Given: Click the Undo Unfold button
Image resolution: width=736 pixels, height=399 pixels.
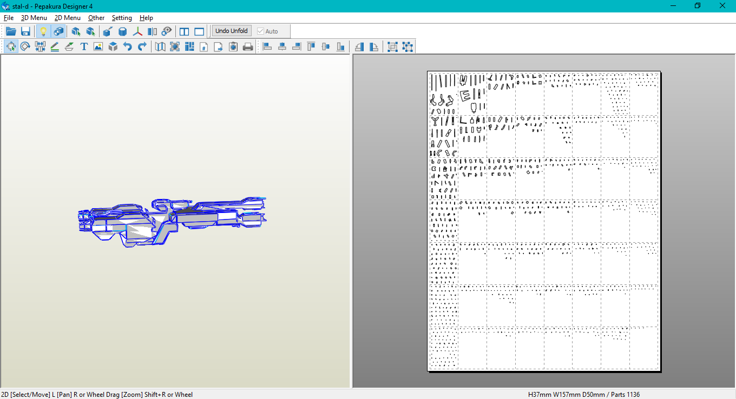Looking at the screenshot, I should (232, 31).
